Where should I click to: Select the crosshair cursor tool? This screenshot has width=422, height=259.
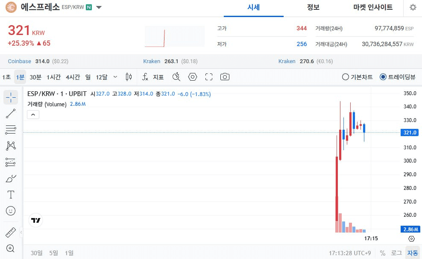(x=11, y=97)
